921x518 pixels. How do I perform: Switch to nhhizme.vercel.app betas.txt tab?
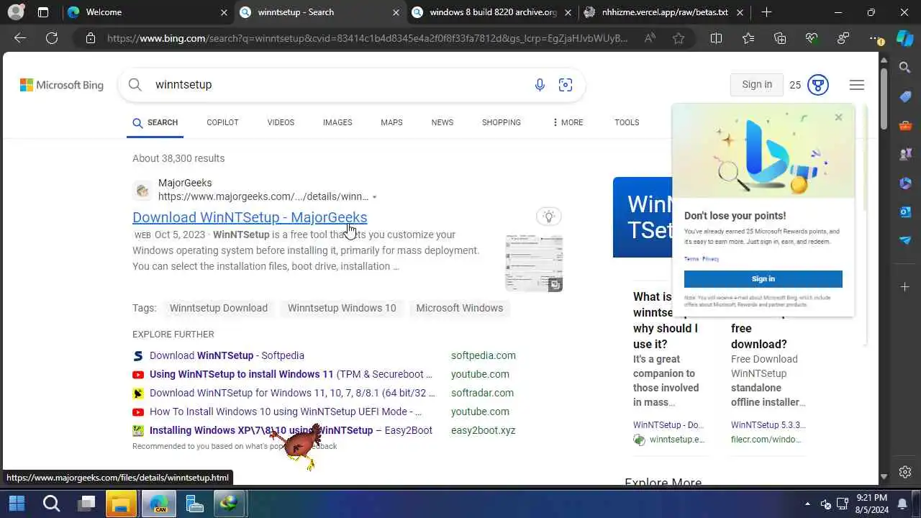click(x=666, y=12)
